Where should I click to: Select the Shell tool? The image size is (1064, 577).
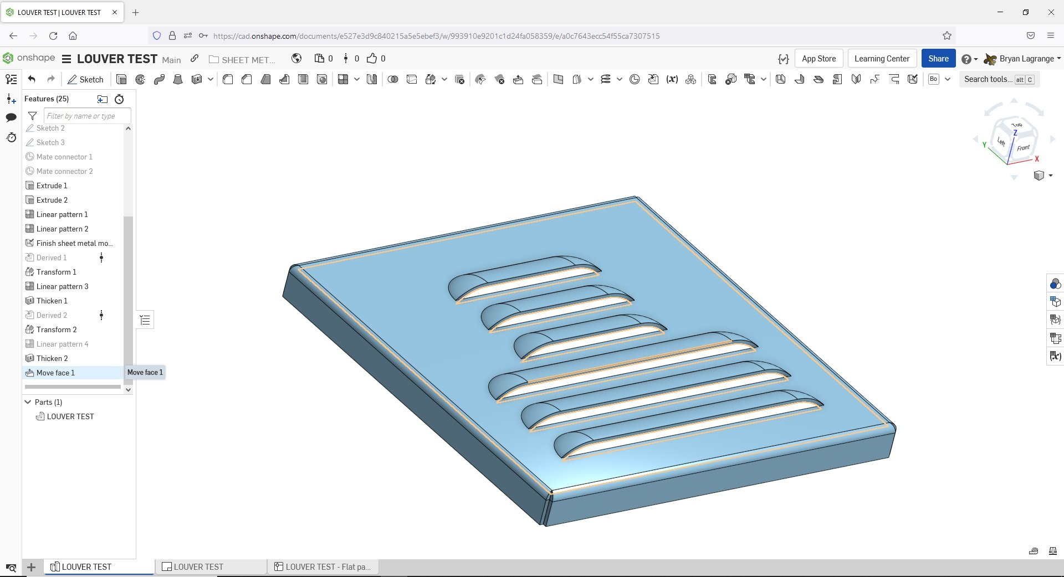pos(303,80)
